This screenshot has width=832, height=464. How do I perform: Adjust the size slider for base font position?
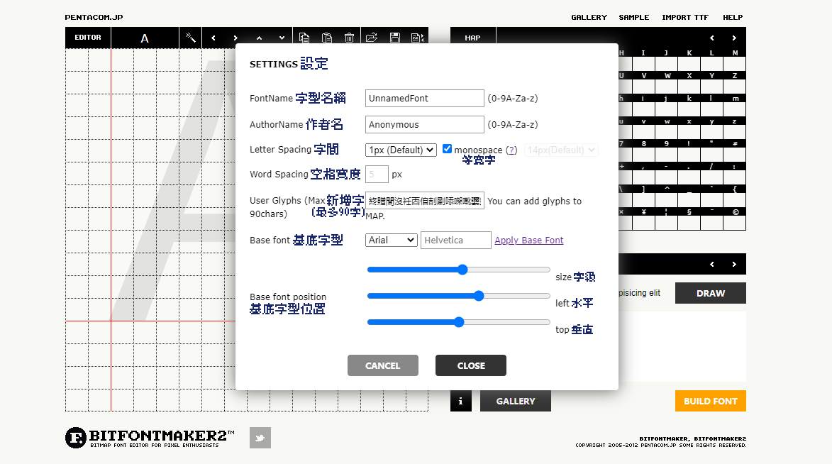[462, 270]
